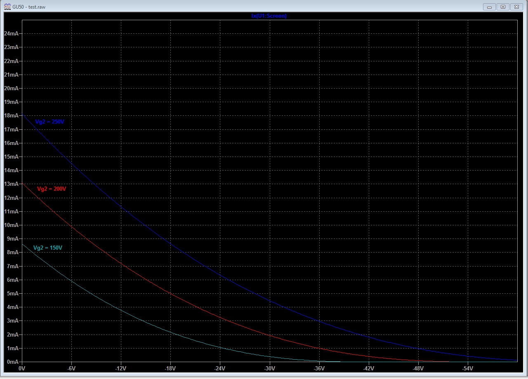Click the LTspice waveform window icon
This screenshot has height=379, width=528.
click(x=7, y=7)
